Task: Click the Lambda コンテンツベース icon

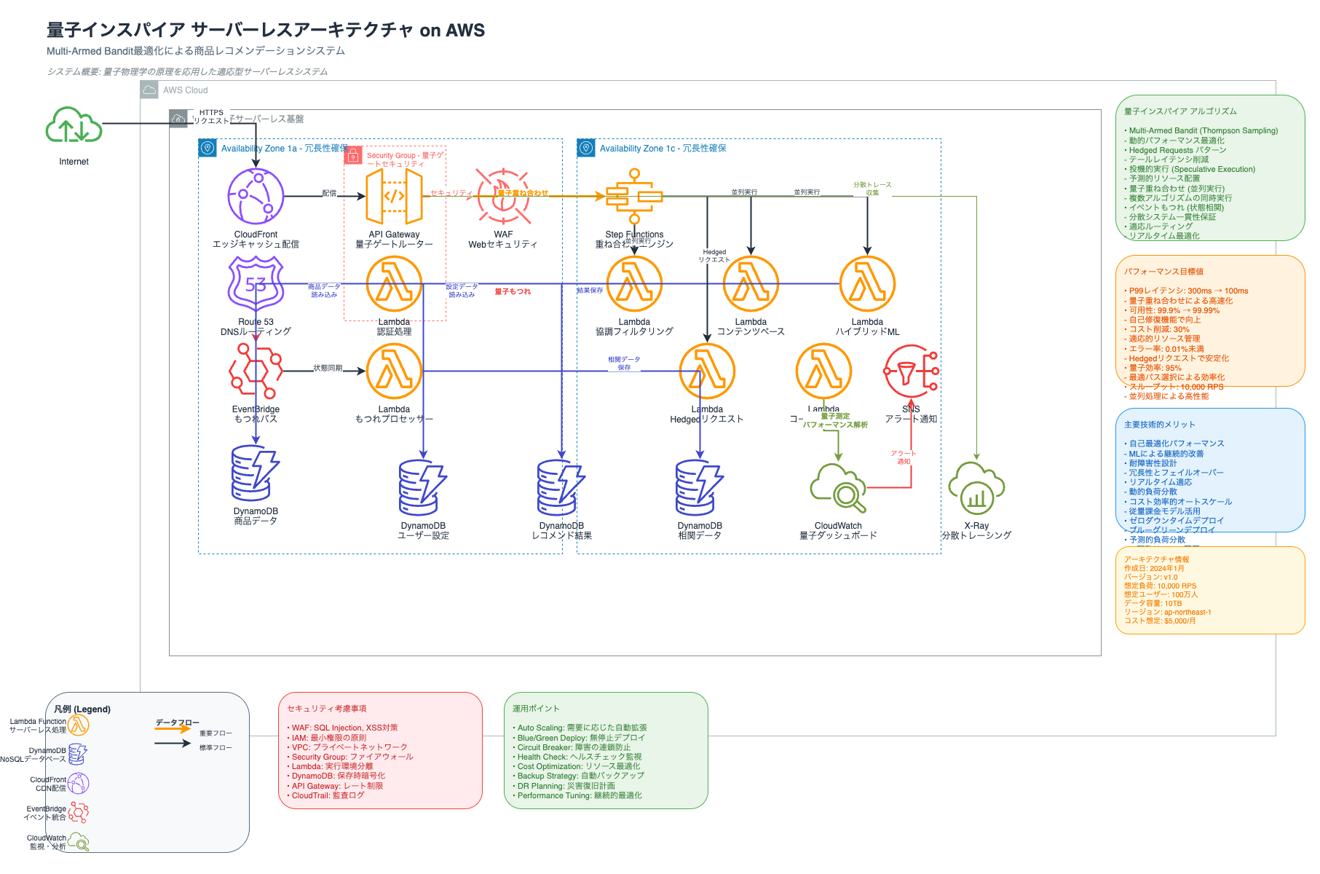Action: (751, 283)
